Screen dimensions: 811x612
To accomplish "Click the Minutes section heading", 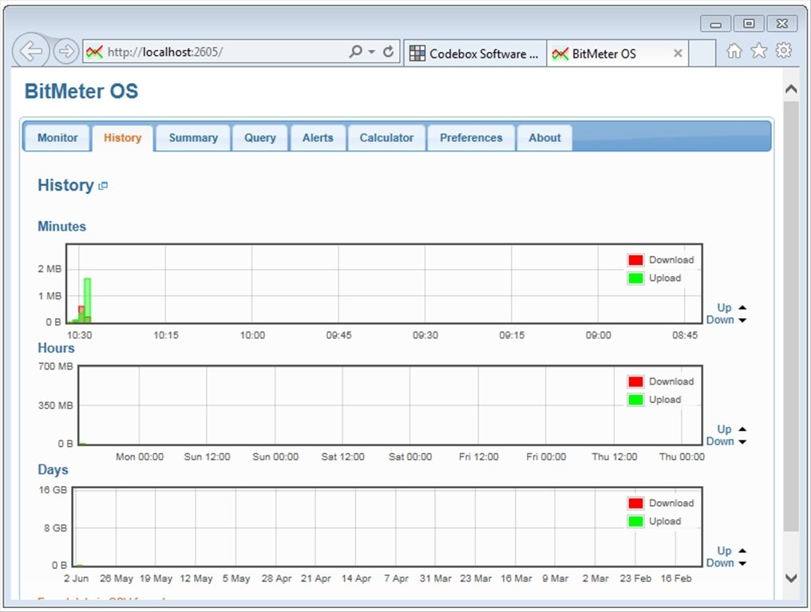I will (61, 227).
